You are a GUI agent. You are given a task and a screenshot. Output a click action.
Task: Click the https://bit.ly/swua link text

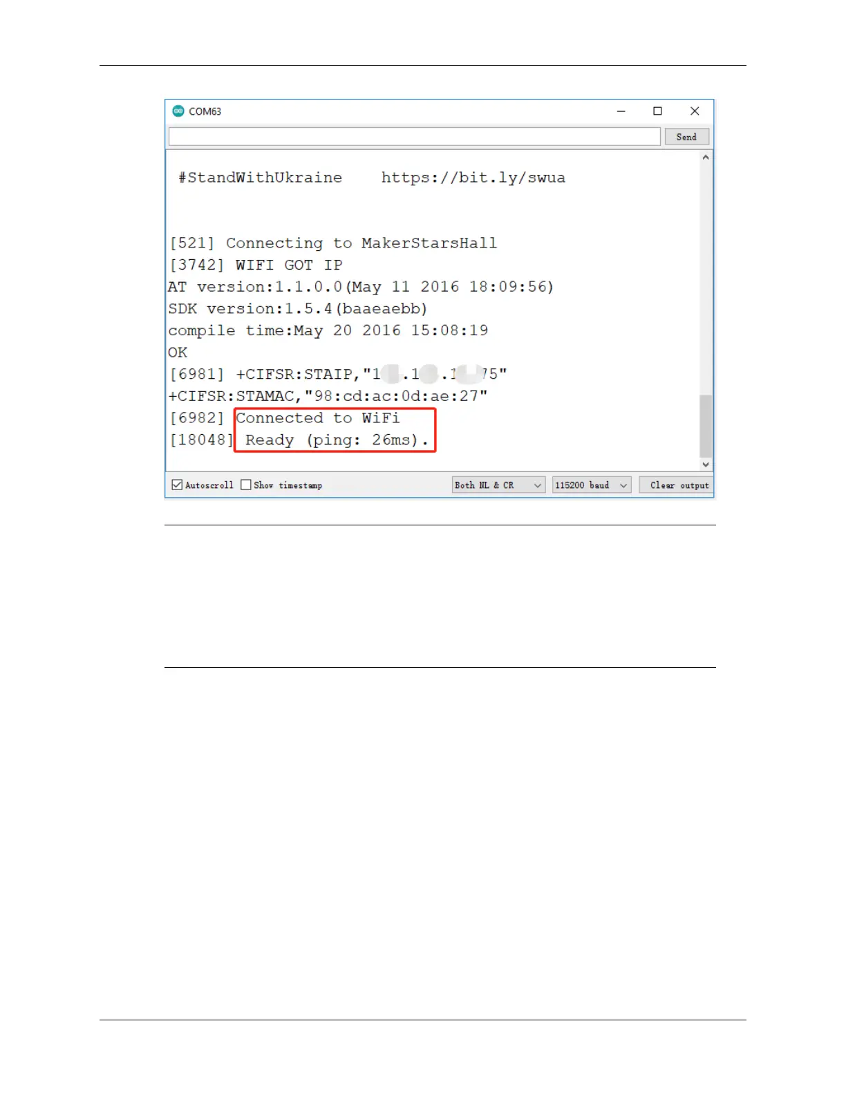coord(473,178)
